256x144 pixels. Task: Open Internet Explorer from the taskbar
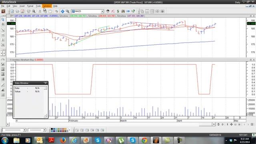pyautogui.click(x=74, y=140)
